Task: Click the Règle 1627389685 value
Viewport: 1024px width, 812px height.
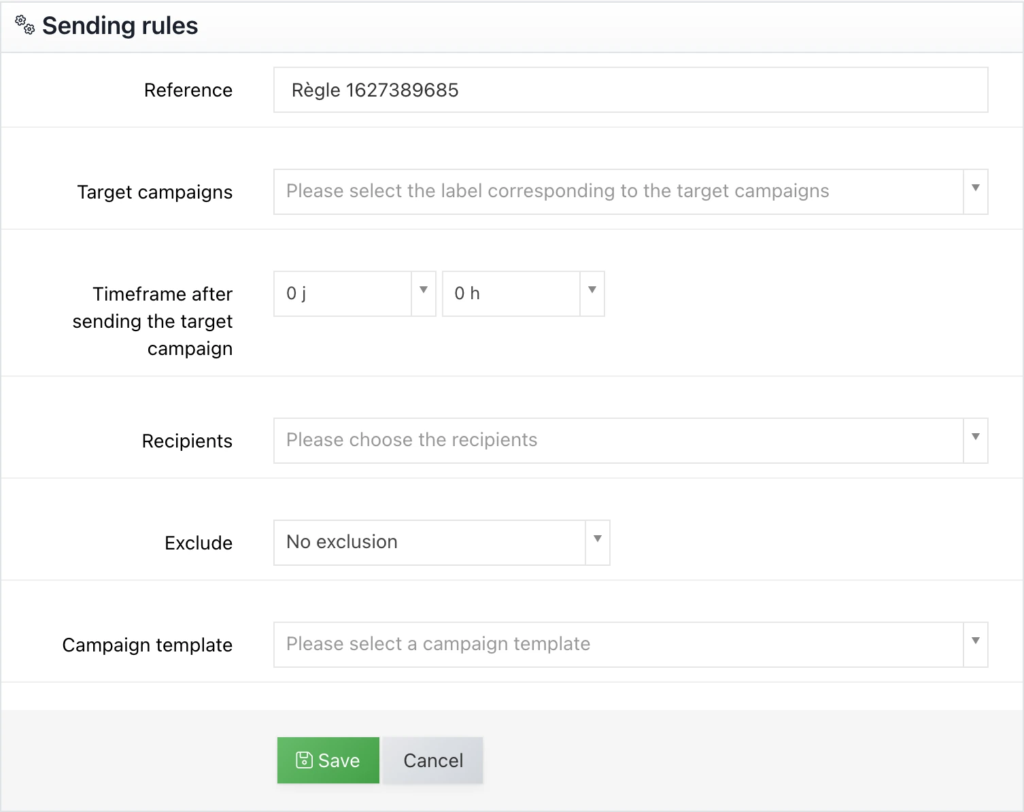Action: tap(375, 90)
